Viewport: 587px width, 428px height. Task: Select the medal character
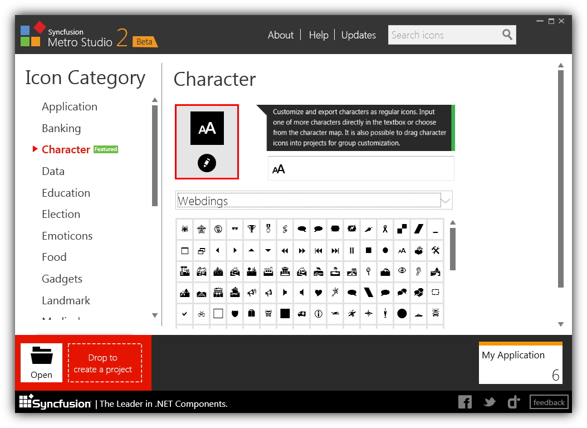[x=268, y=229]
